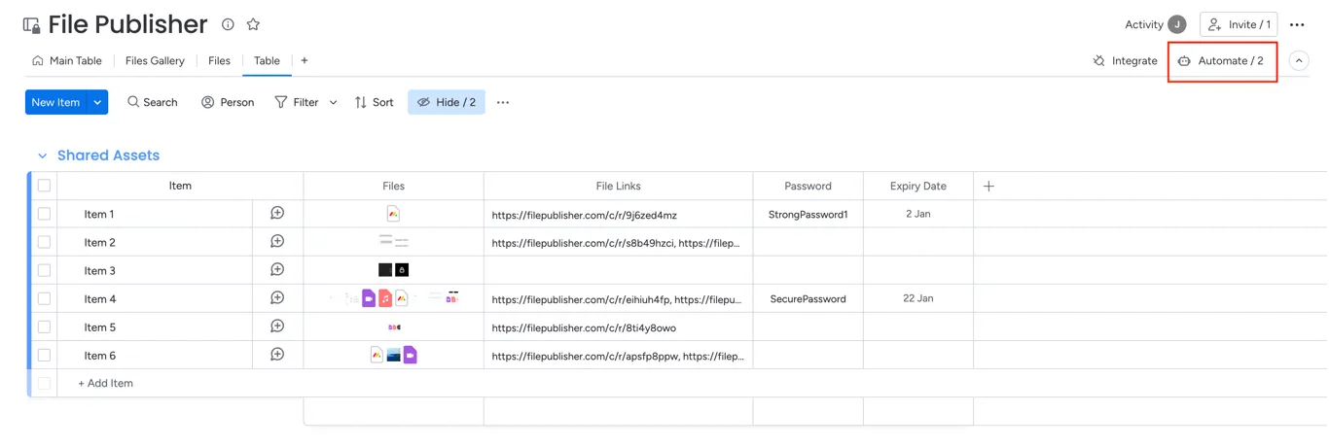
Task: Open Item 5 file thumbnail
Action: (393, 327)
